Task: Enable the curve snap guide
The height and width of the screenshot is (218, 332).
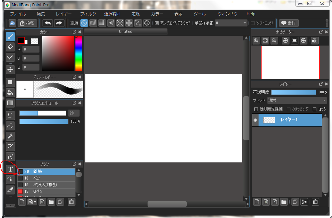Action: coord(138,23)
